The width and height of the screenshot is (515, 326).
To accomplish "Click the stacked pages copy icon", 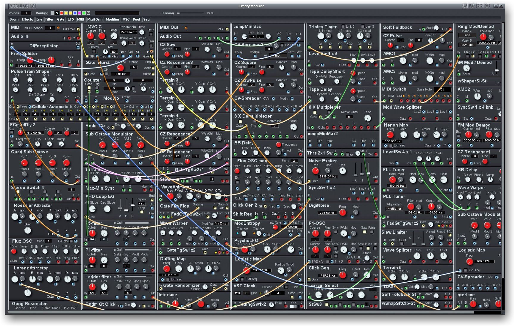I will pyautogui.click(x=487, y=6).
